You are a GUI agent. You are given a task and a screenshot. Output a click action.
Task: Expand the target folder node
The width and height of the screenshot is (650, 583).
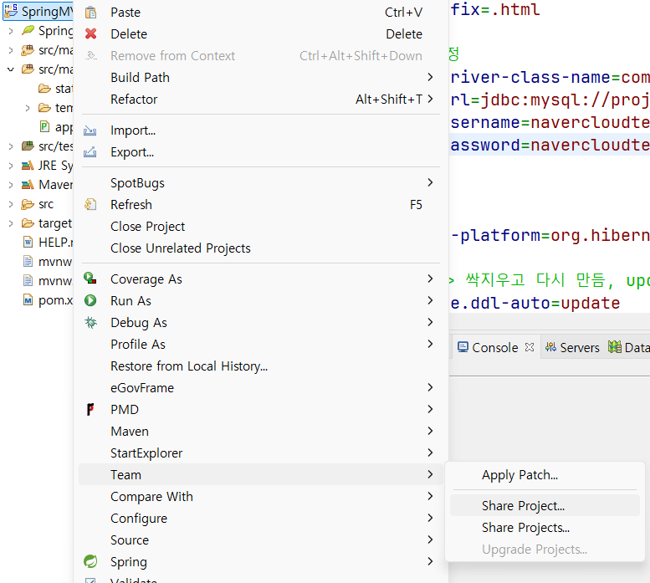pyautogui.click(x=11, y=223)
